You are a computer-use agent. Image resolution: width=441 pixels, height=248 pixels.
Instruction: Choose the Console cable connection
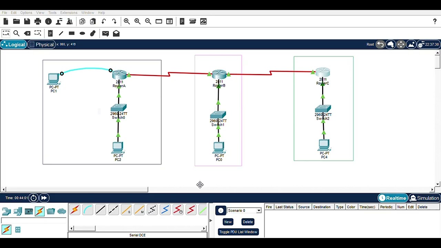click(x=88, y=209)
